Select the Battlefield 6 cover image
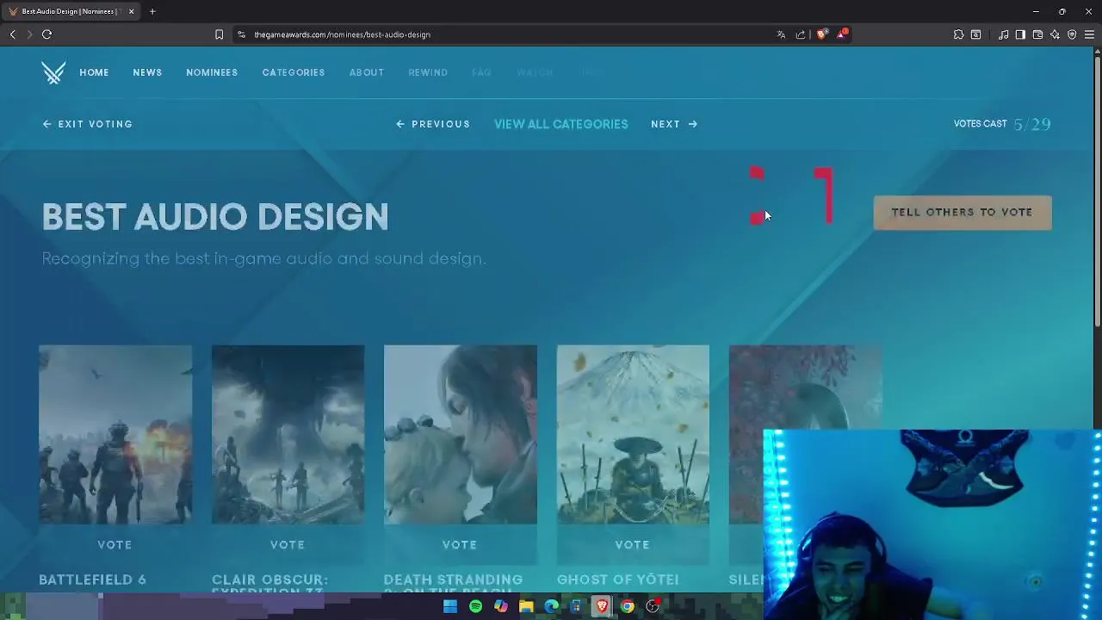Viewport: 1102px width, 620px height. pos(115,435)
